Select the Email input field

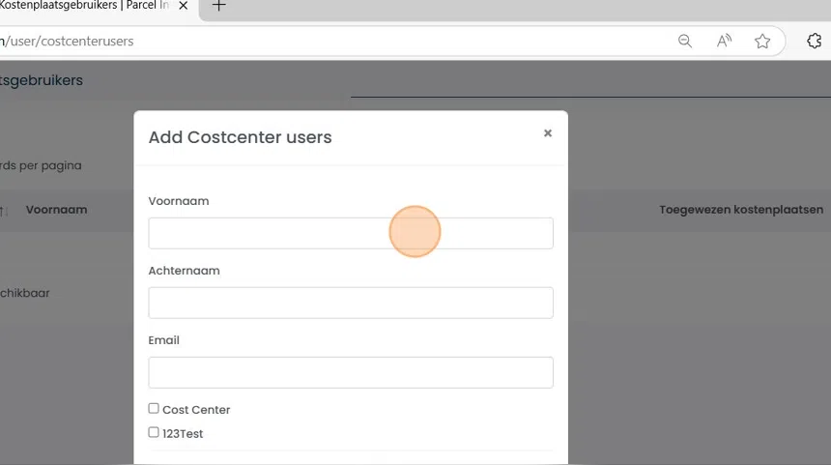point(350,372)
